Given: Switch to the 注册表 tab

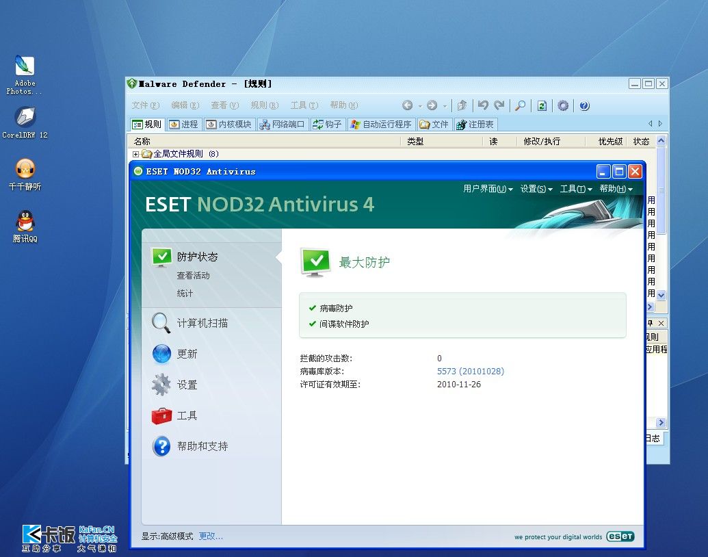Looking at the screenshot, I should [475, 125].
